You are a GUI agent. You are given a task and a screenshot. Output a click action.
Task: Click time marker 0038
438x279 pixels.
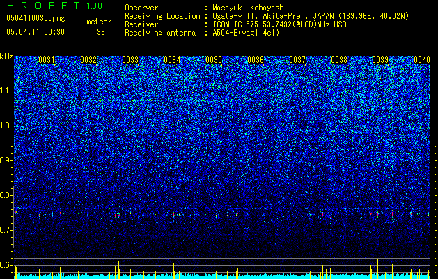pyautogui.click(x=339, y=60)
